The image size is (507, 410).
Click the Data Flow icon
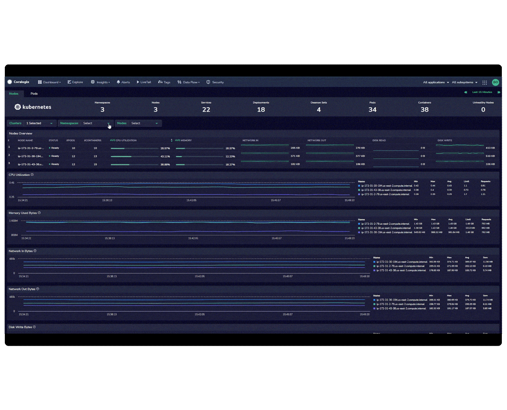click(x=179, y=82)
